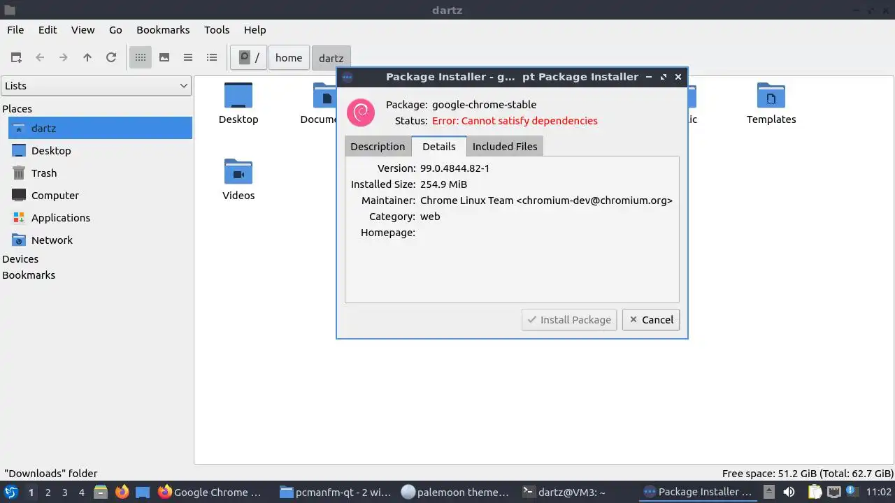Switch to Package Installer taskbar entry
The height and width of the screenshot is (503, 895).
(x=698, y=492)
